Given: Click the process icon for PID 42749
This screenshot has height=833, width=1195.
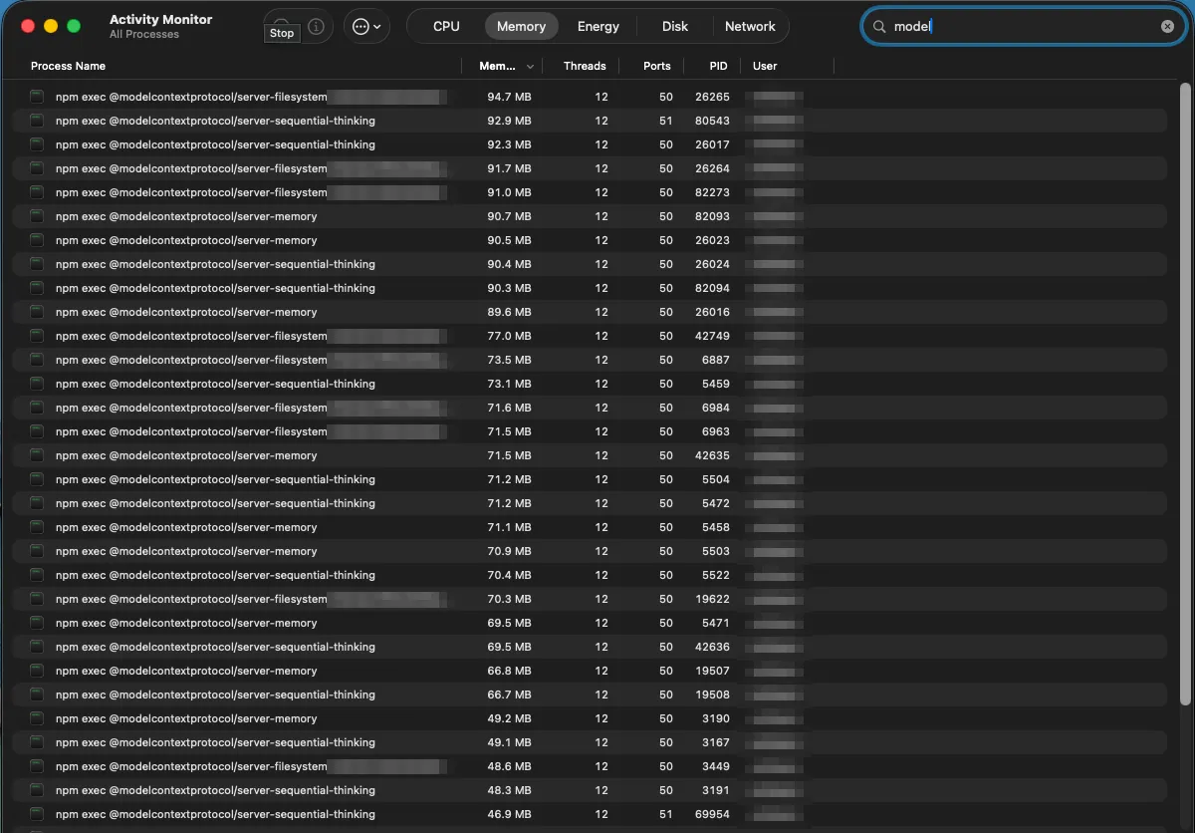Looking at the screenshot, I should 37,336.
